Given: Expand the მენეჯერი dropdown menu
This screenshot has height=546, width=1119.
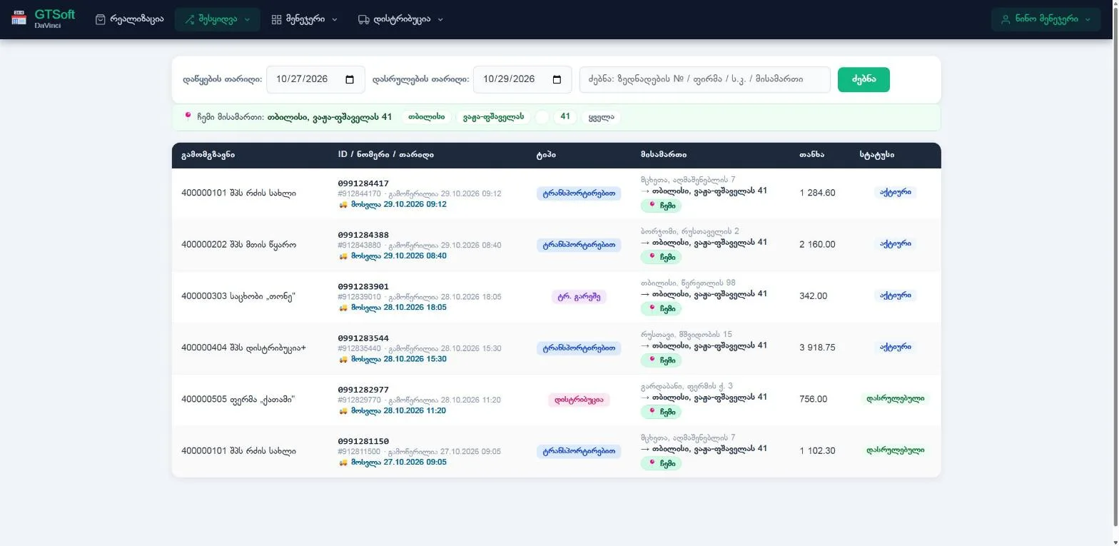Looking at the screenshot, I should (304, 19).
